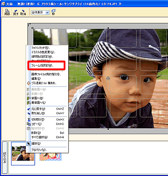Click the redo arrow icon beside 取り消し
168x176 pixels.
(x=29, y=113)
